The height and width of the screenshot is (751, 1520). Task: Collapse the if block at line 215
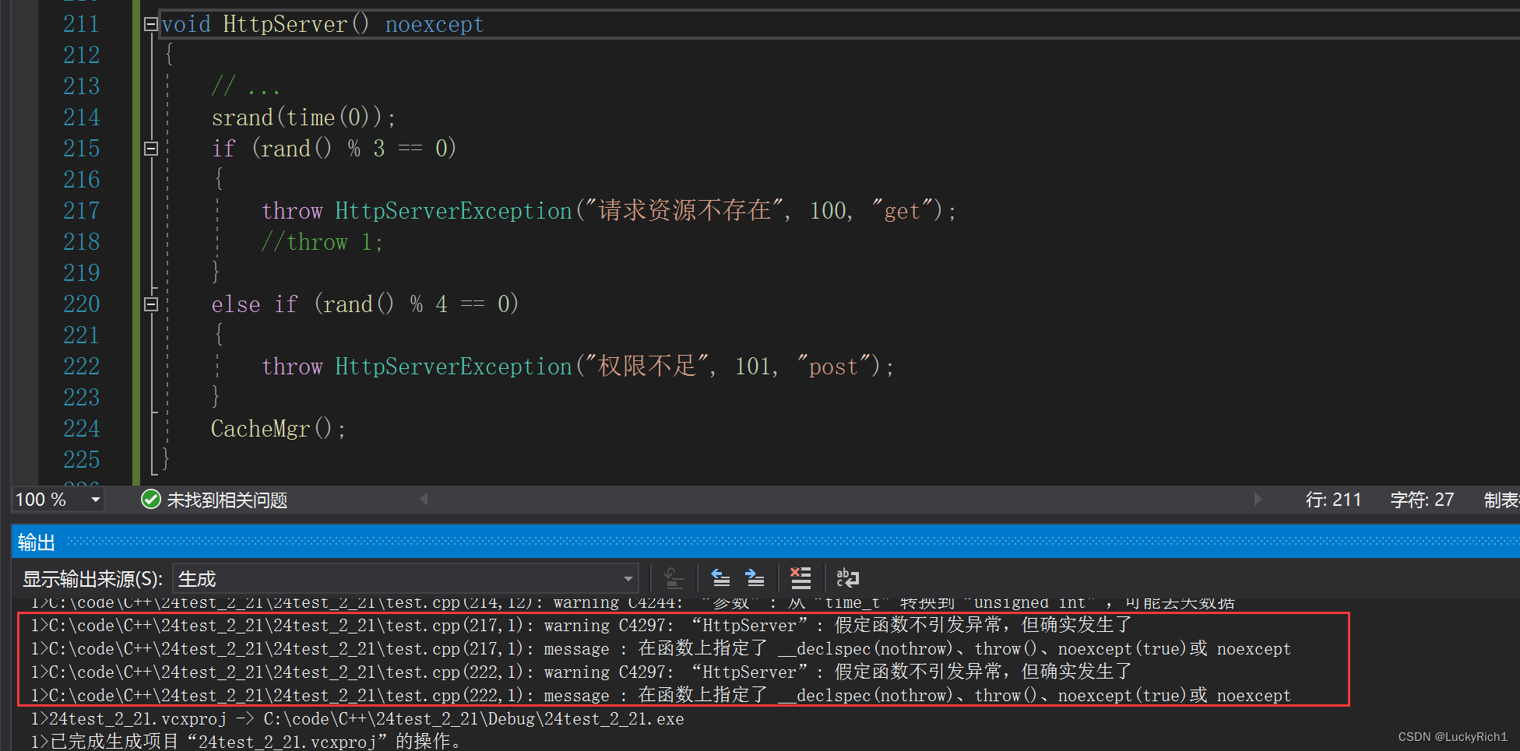[x=151, y=149]
